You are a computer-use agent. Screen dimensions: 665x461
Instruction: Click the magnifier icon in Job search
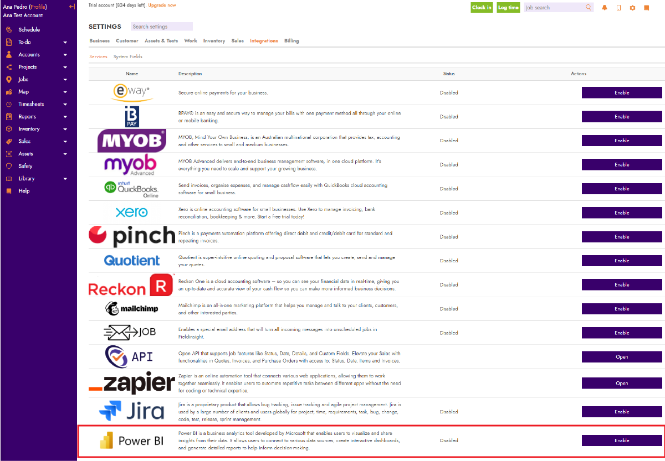pos(589,7)
